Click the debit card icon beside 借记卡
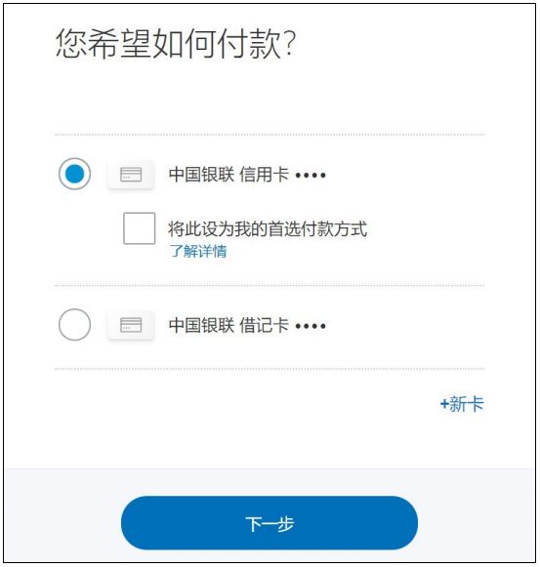540x567 pixels. [x=131, y=325]
